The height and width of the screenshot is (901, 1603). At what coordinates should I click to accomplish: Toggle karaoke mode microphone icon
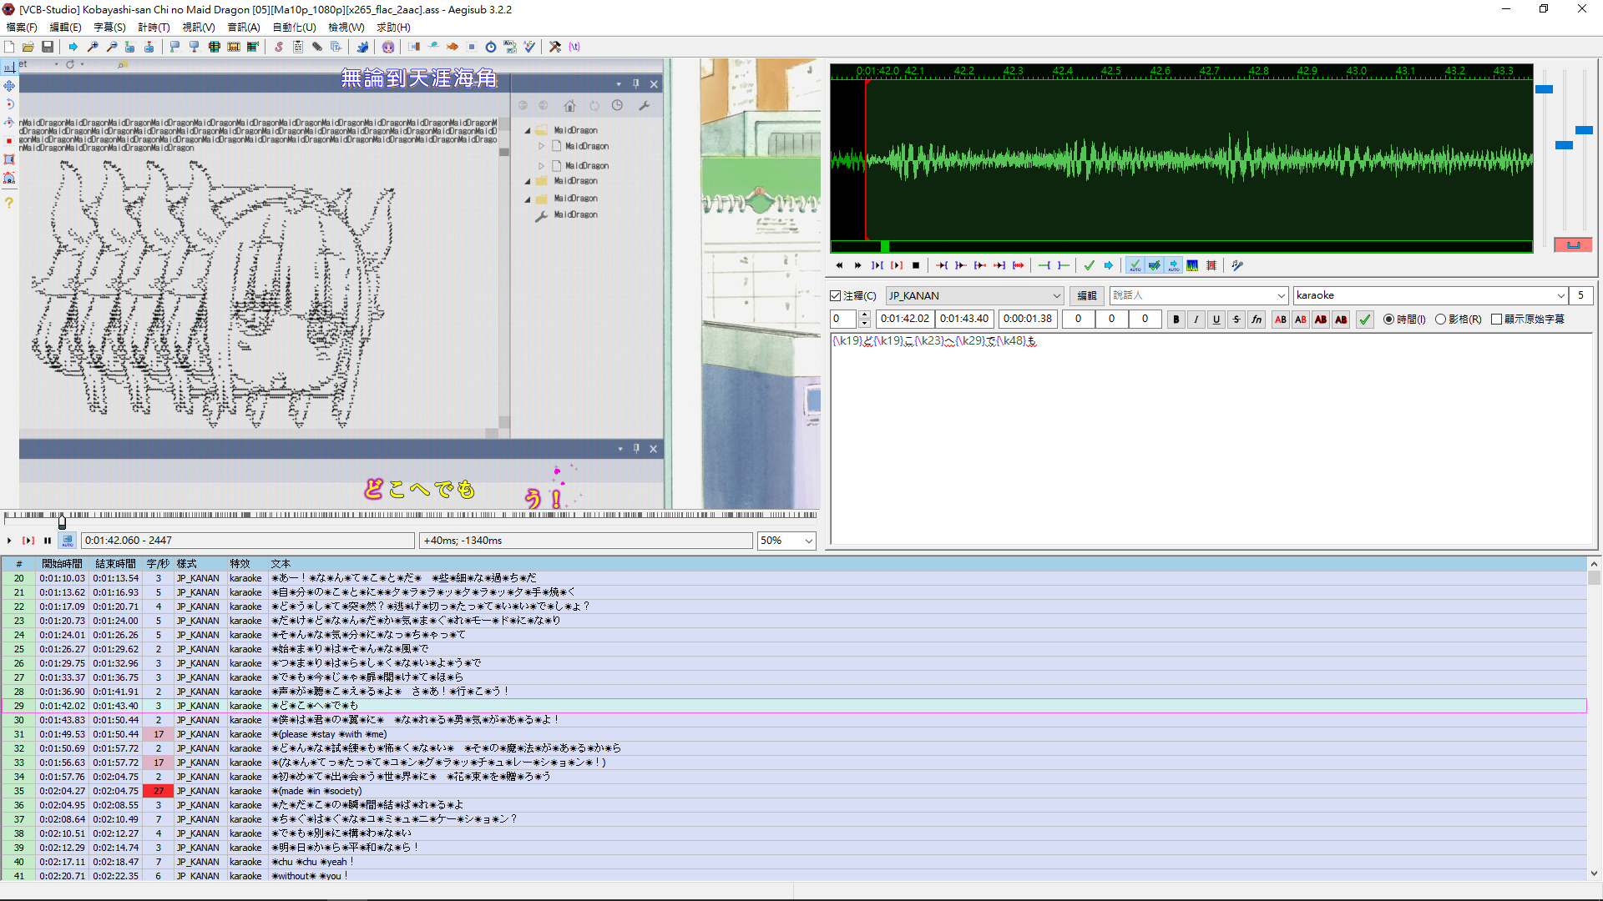[x=1237, y=265]
